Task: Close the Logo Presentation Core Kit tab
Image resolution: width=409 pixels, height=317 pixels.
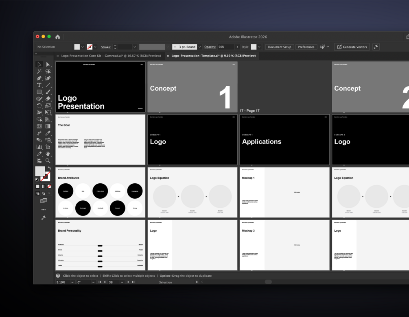Action: click(58, 56)
